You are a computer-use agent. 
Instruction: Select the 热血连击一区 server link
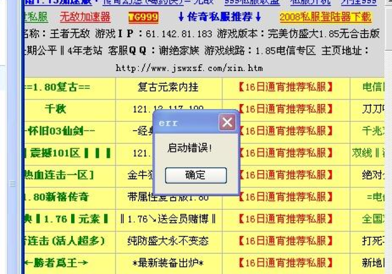[x=59, y=175]
